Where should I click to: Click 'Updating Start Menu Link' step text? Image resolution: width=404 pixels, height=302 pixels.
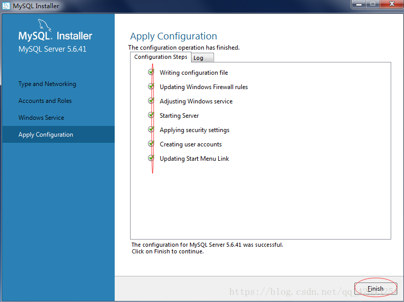point(194,159)
